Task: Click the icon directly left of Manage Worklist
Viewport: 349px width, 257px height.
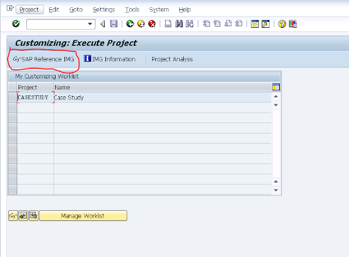Action: tap(34, 216)
